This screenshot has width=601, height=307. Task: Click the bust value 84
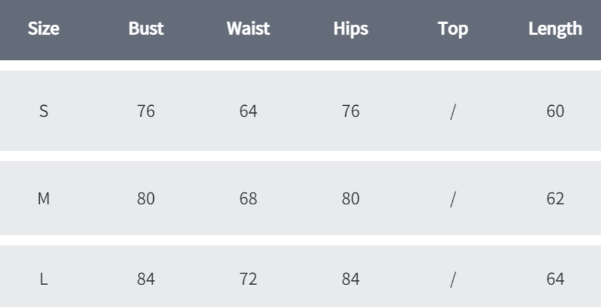pyautogui.click(x=146, y=279)
